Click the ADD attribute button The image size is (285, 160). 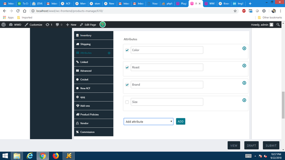[180, 121]
